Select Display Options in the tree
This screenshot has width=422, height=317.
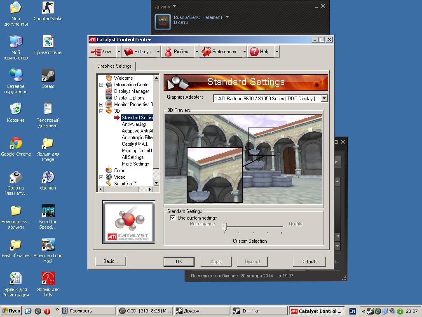[x=129, y=98]
